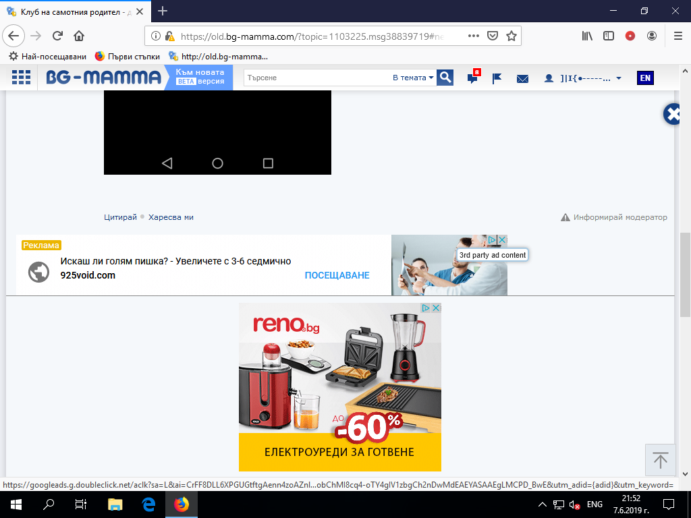The height and width of the screenshot is (518, 691).
Task: Click the 'Харесва ми' link
Action: (x=171, y=217)
